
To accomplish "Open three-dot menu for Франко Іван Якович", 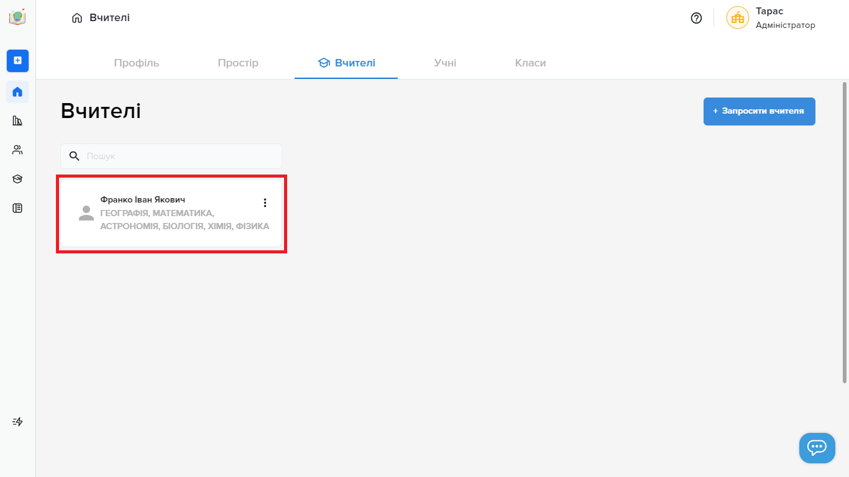I will tap(265, 202).
